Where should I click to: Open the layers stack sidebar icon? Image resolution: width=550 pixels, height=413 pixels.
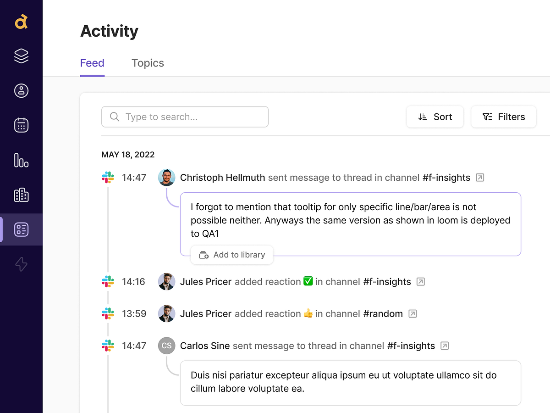tap(21, 56)
